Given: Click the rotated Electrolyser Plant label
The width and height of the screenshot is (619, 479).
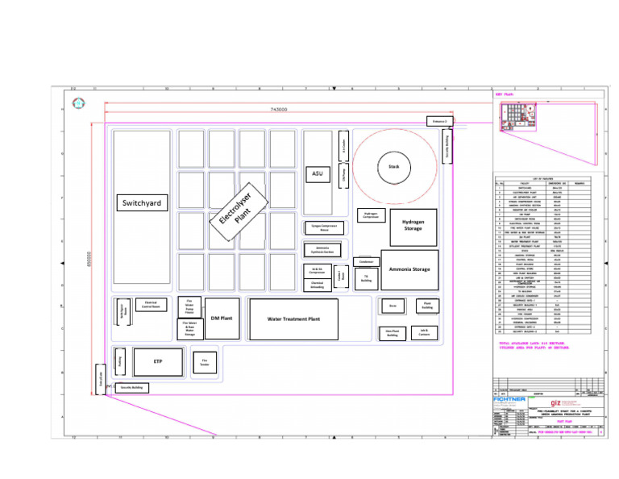Looking at the screenshot, I should pos(239,212).
